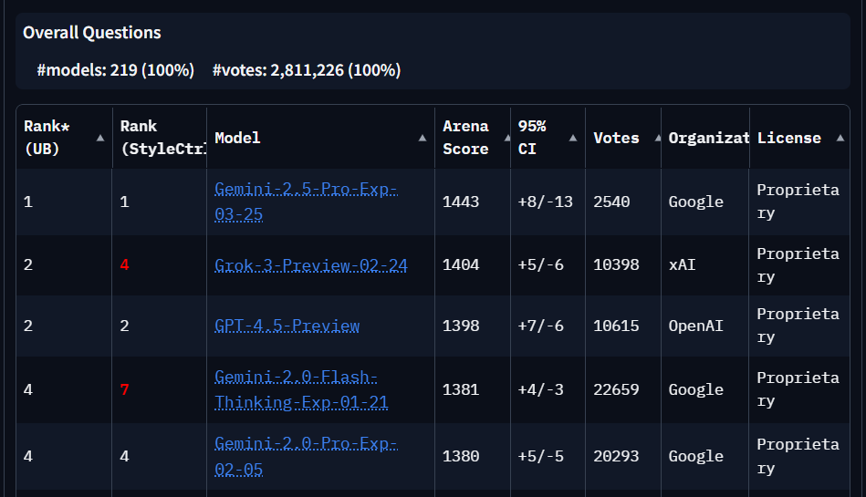This screenshot has width=866, height=497.
Task: Sort by Rank (UB) column arrow
Action: [x=99, y=138]
